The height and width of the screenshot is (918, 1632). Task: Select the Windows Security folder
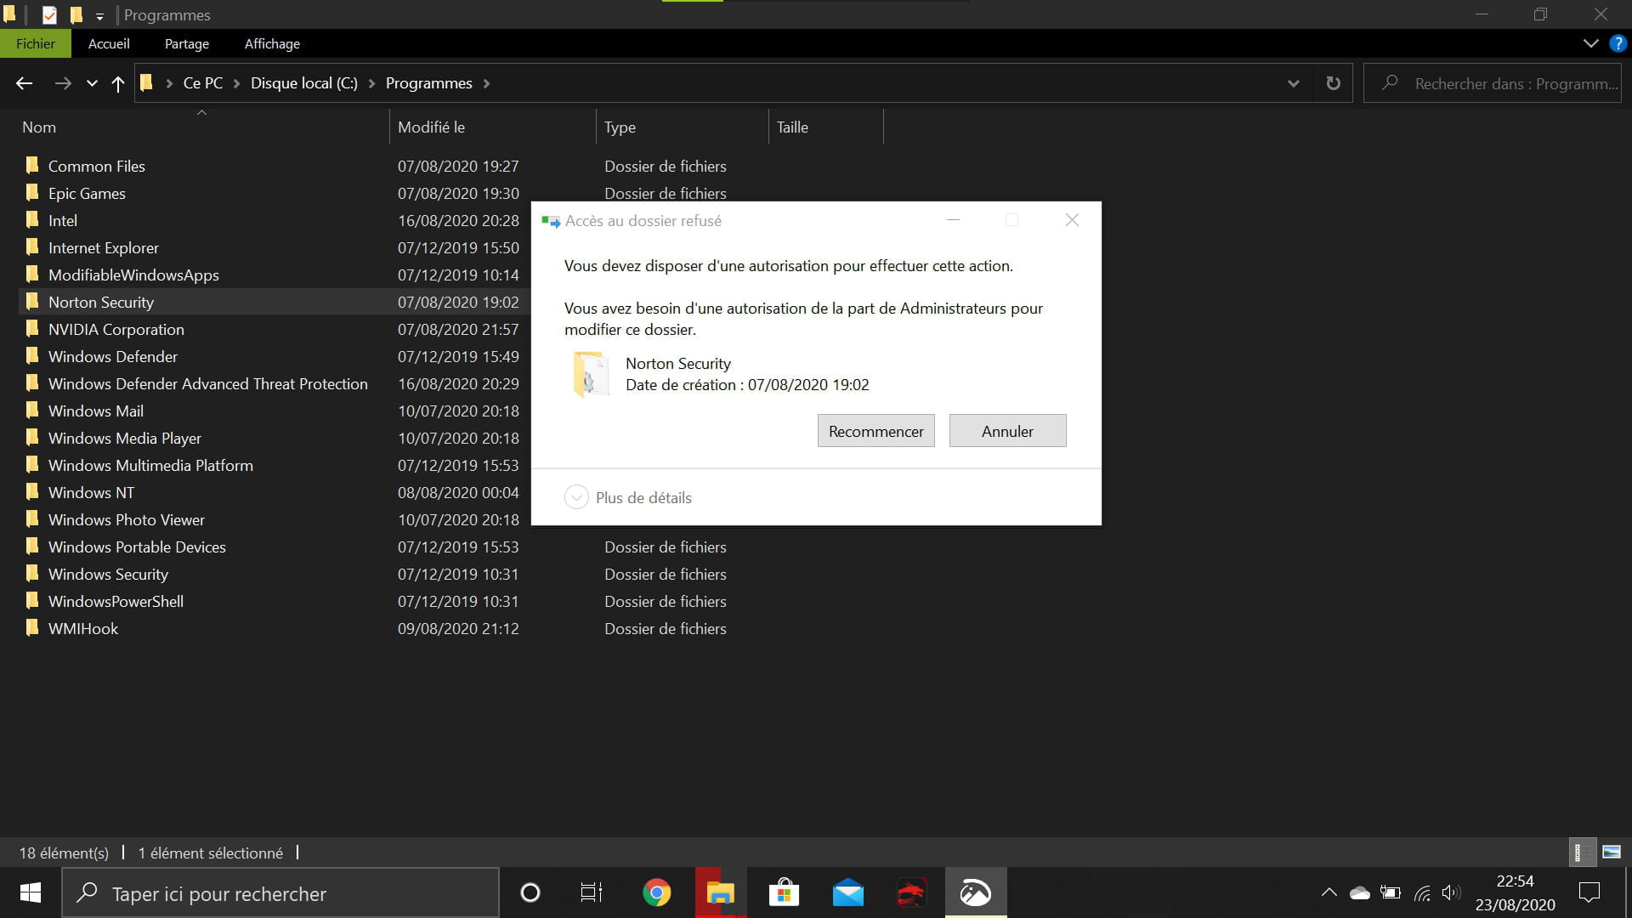pos(108,574)
